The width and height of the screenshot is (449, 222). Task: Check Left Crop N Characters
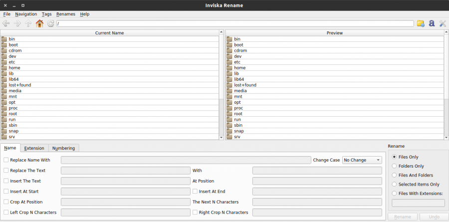6,212
